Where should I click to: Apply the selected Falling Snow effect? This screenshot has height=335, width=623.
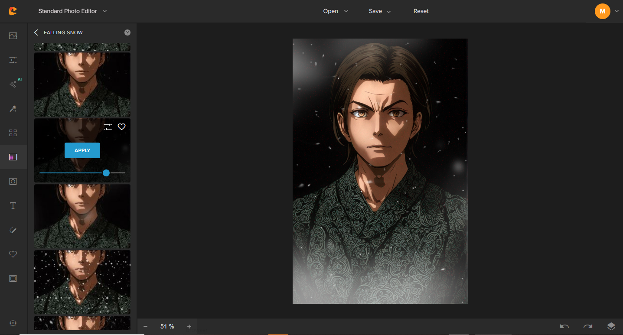82,150
